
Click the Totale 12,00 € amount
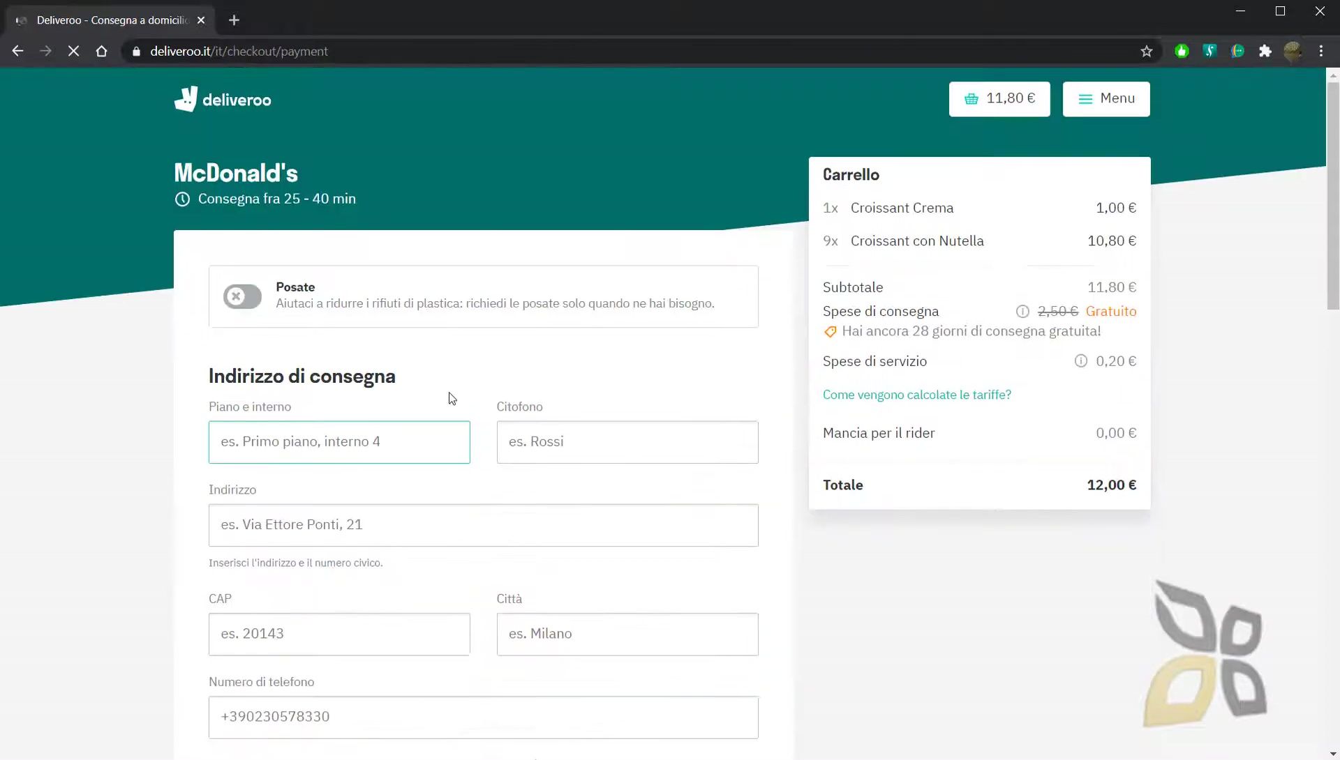[x=1111, y=485]
